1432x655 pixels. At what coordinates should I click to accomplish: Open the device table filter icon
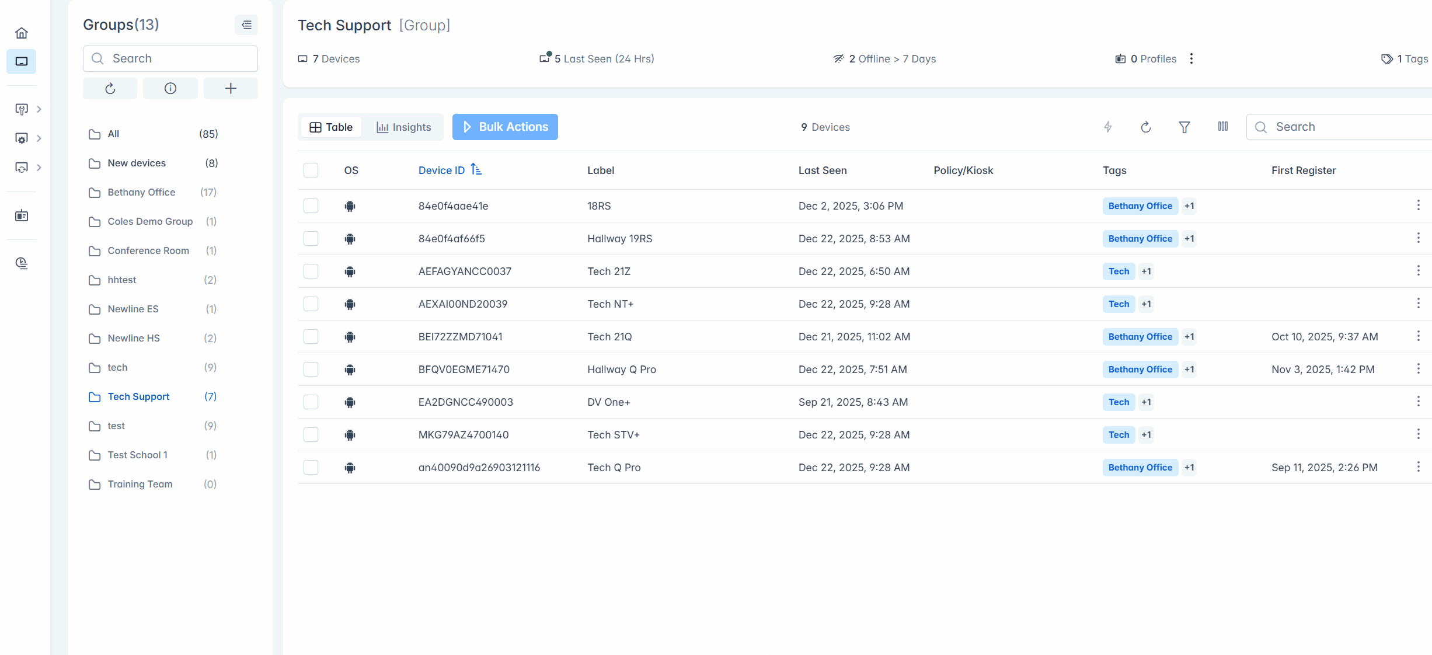pyautogui.click(x=1184, y=127)
